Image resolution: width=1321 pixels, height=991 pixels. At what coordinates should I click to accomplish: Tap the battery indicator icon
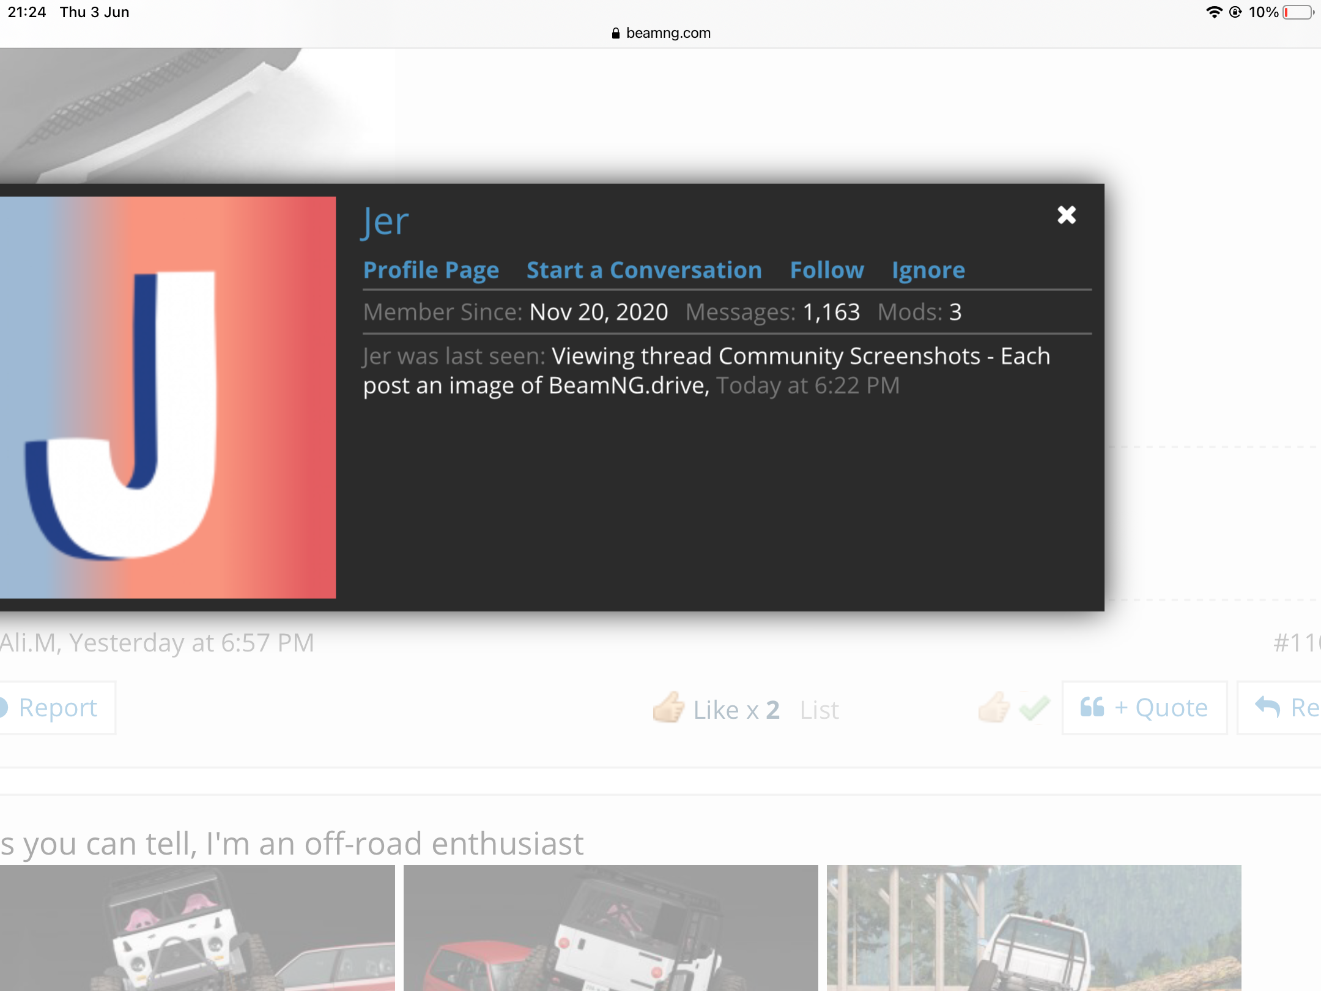tap(1299, 12)
